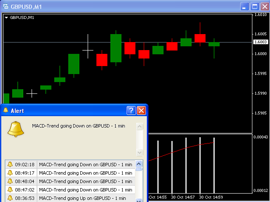Close the GBPUSD,M1 chart window
Image resolution: width=270 pixels, height=202 pixels.
265,7
